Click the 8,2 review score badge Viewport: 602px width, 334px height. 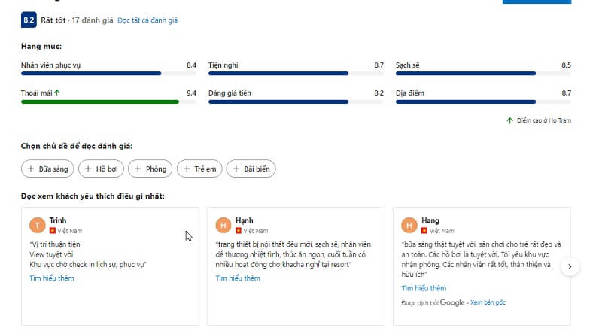point(29,20)
